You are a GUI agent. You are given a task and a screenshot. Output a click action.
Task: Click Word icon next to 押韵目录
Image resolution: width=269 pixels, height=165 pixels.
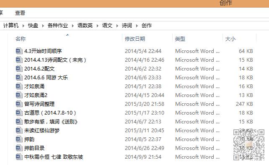pyautogui.click(x=19, y=148)
